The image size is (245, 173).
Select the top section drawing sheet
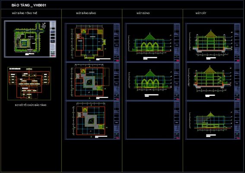click(213, 42)
